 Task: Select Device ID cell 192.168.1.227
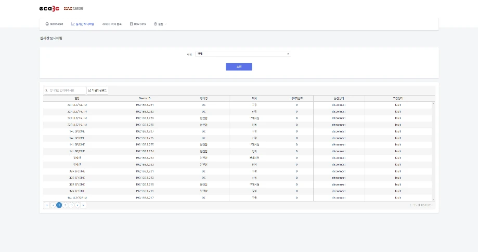coord(145,131)
